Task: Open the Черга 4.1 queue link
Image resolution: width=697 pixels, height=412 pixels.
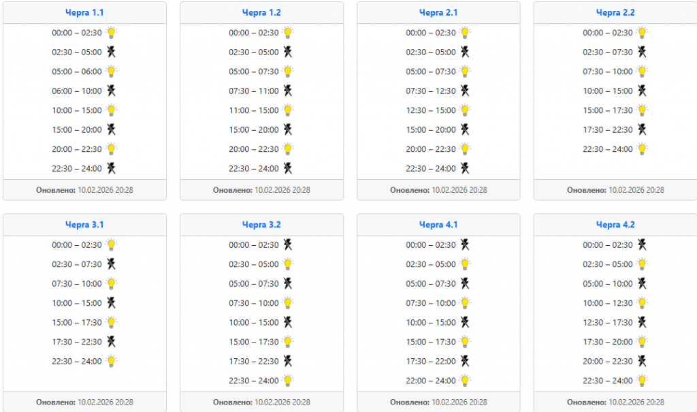Action: [x=438, y=225]
